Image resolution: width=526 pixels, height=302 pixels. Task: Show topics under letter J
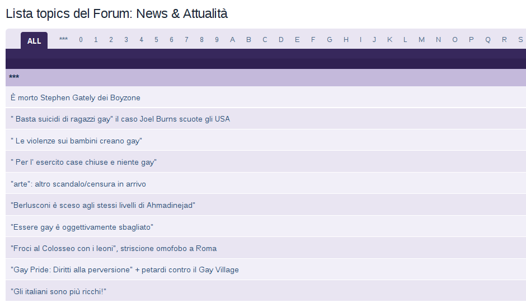pyautogui.click(x=374, y=40)
